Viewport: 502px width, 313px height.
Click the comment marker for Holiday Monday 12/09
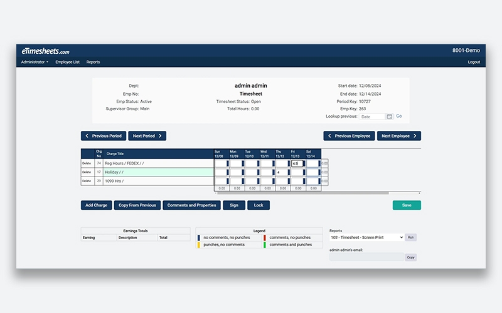pyautogui.click(x=243, y=173)
